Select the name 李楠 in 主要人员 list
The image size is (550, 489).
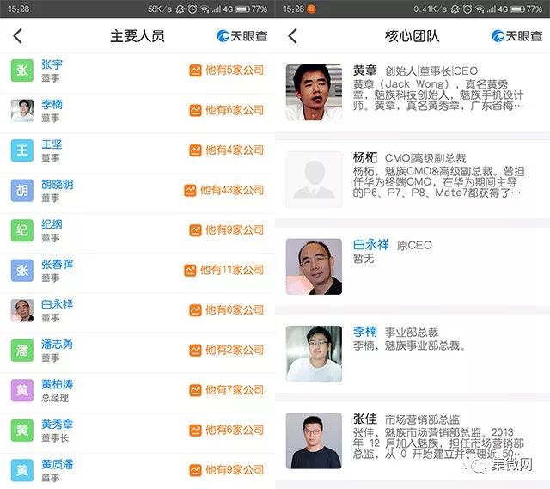tap(52, 105)
